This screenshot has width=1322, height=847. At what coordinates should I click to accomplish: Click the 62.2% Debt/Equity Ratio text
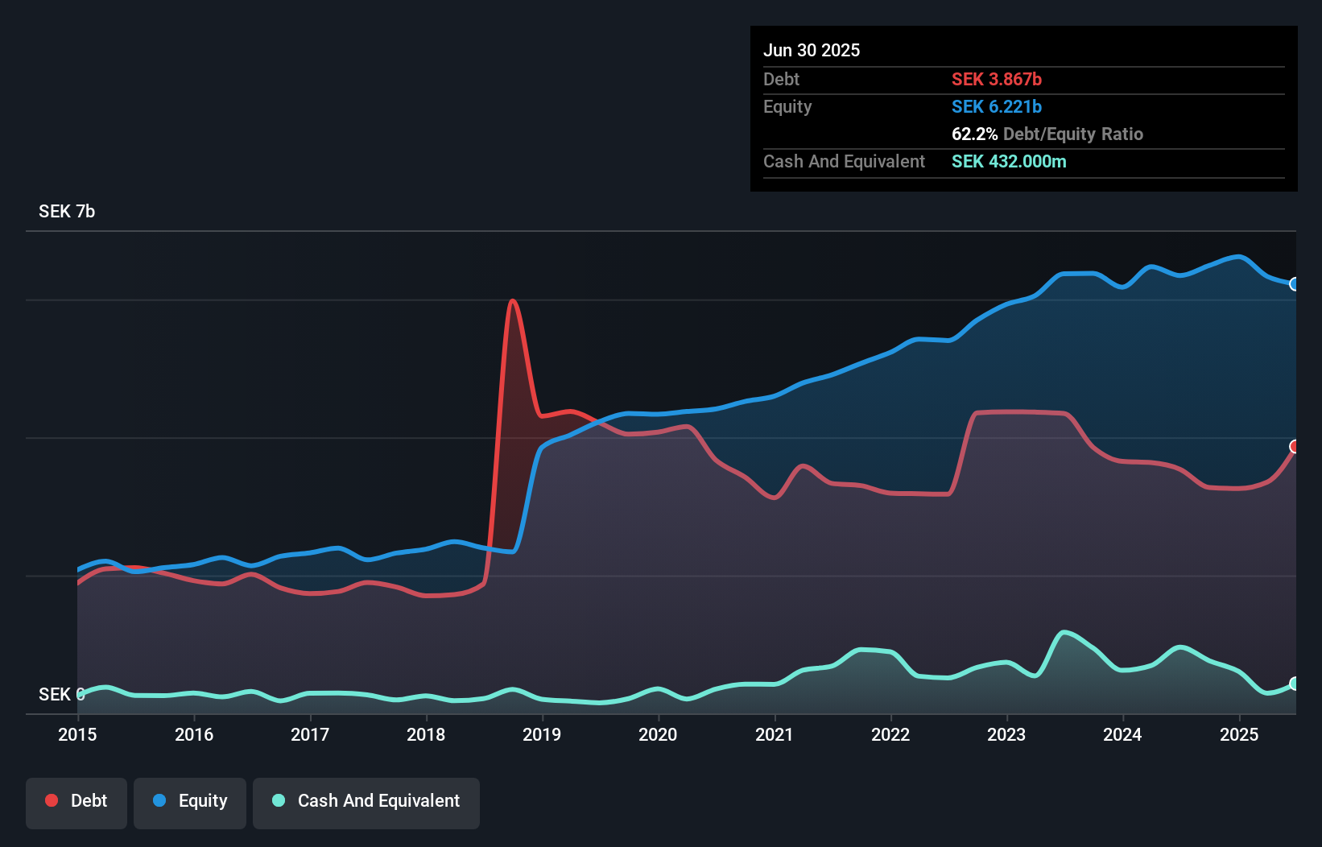click(1047, 134)
